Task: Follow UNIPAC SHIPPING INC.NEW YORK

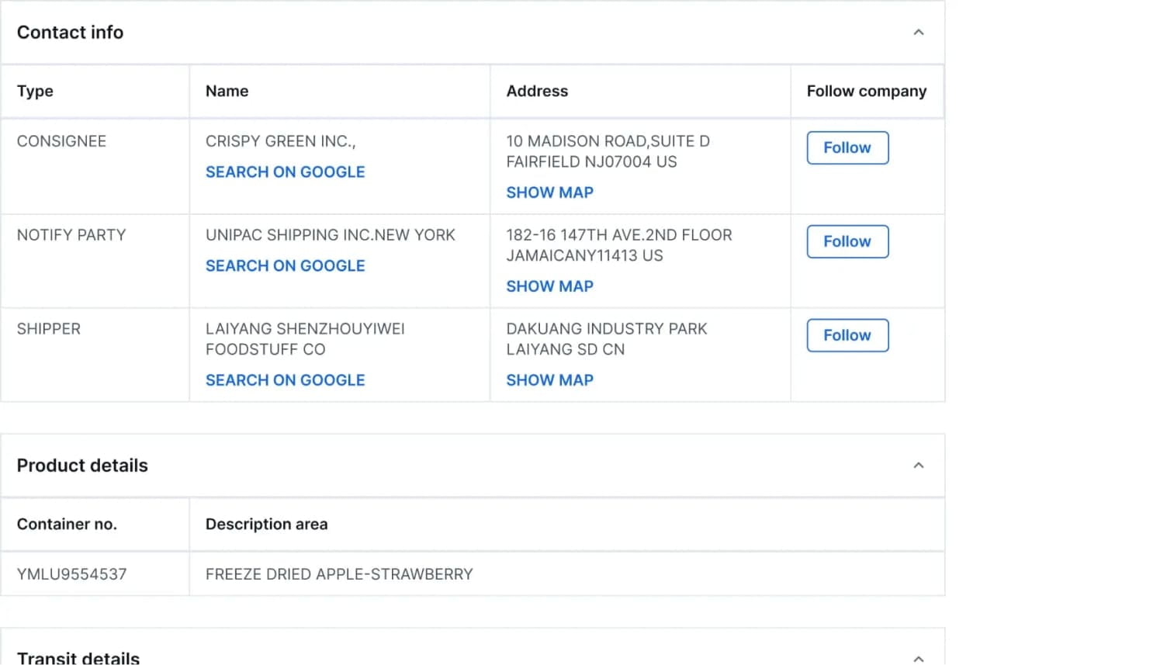Action: coord(847,241)
